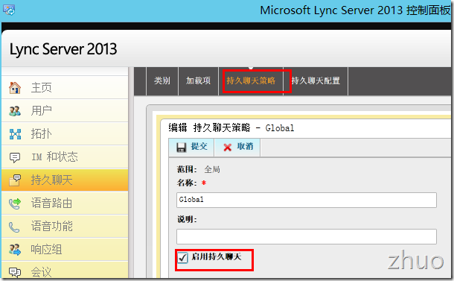Open IM 和状态 section

tap(65, 157)
